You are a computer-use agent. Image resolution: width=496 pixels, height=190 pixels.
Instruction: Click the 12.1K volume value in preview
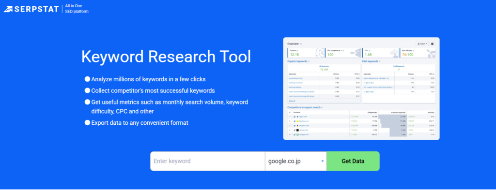click(x=294, y=55)
